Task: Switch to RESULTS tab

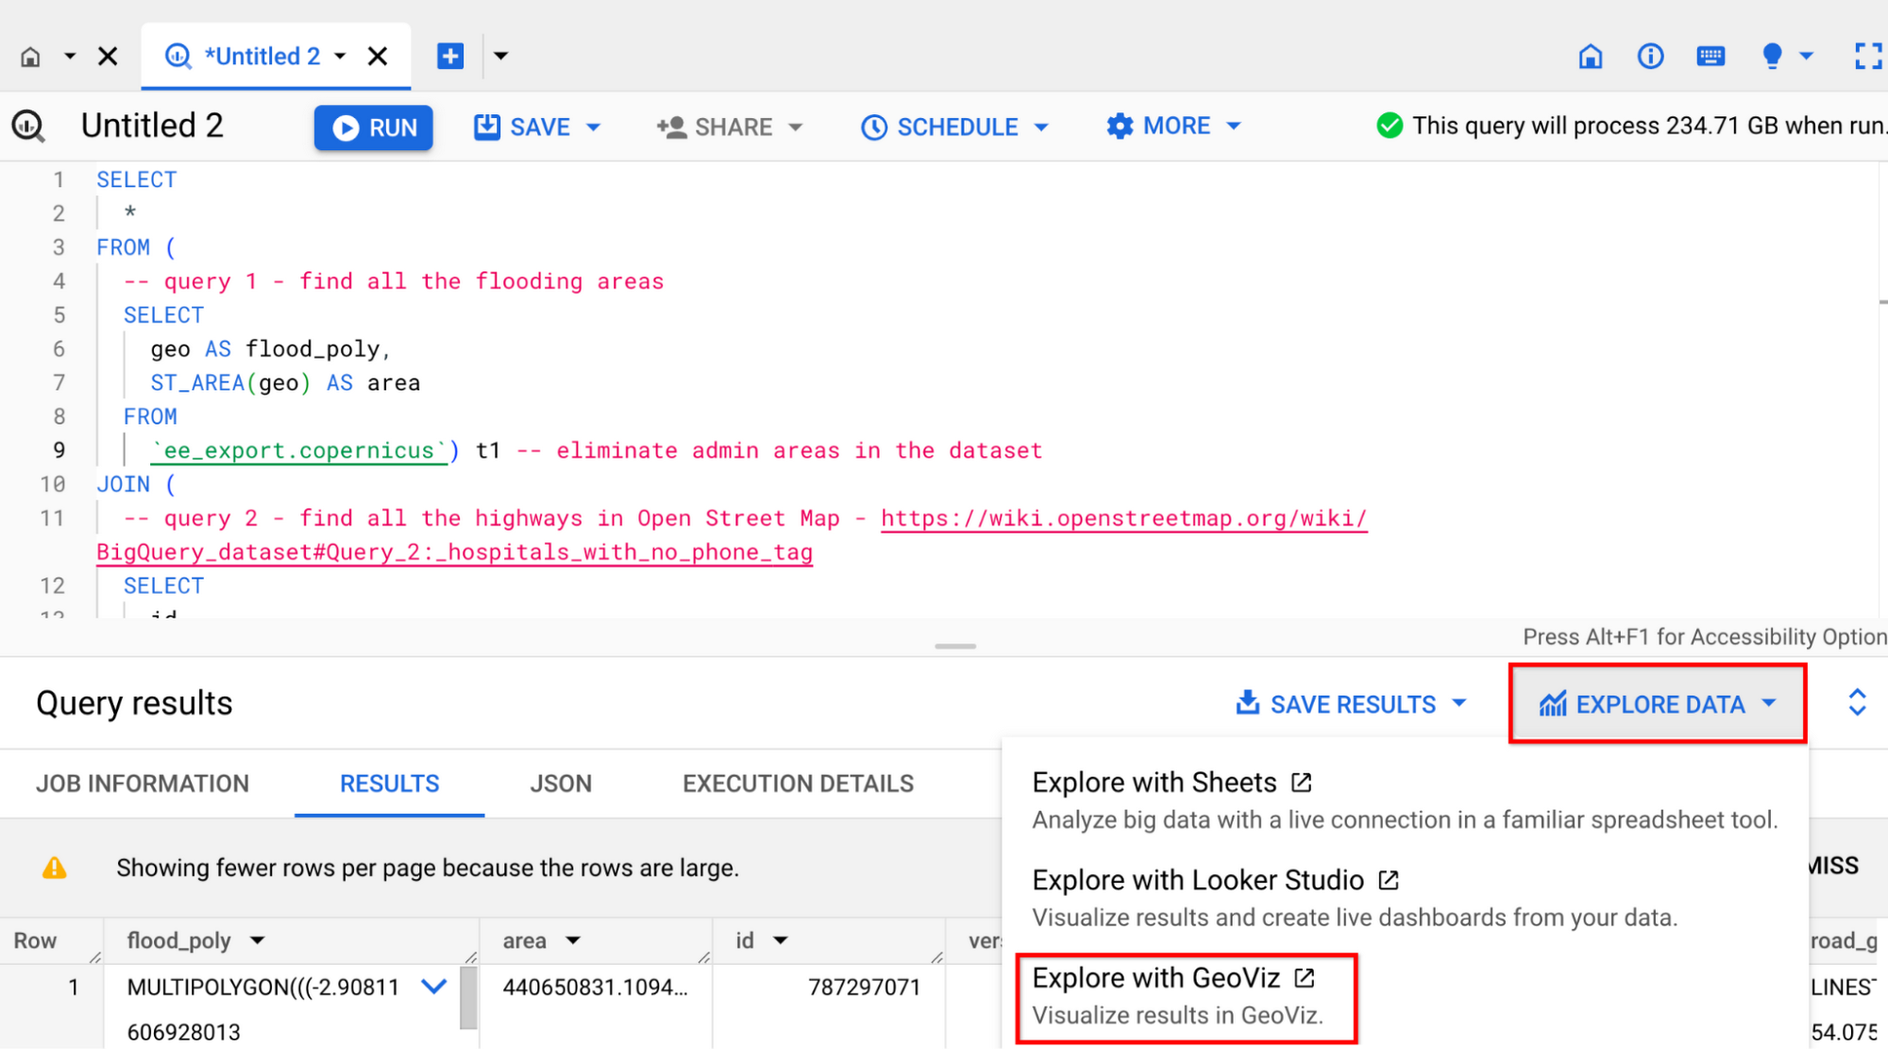Action: click(390, 784)
